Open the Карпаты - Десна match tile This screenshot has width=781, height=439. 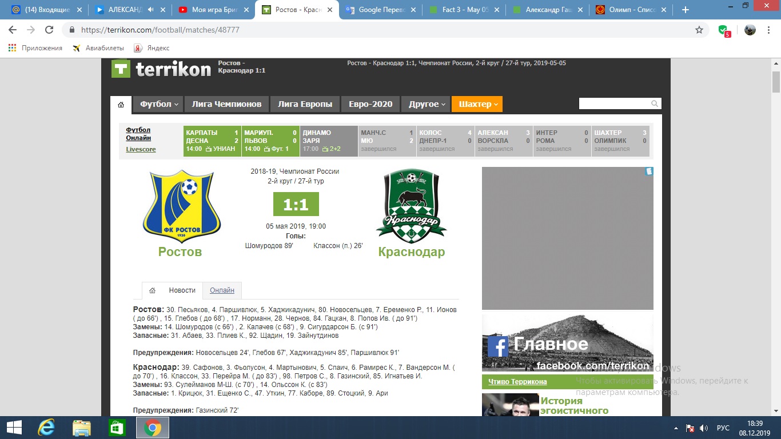[x=212, y=141]
